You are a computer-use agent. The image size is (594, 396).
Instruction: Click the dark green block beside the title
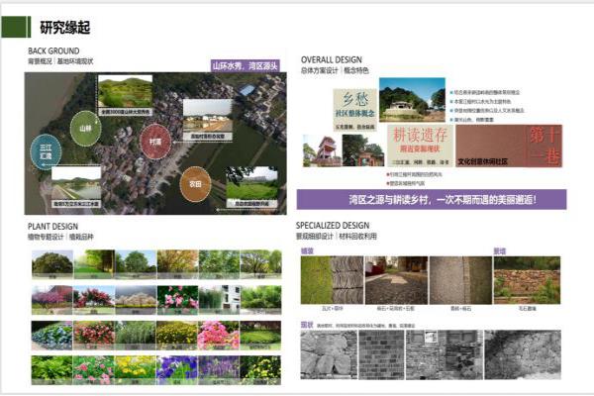point(16,27)
